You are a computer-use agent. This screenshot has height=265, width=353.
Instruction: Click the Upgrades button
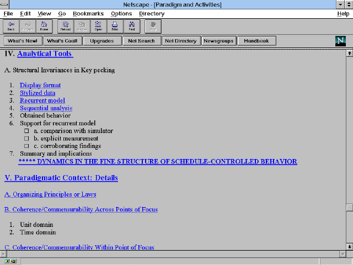pyautogui.click(x=102, y=41)
